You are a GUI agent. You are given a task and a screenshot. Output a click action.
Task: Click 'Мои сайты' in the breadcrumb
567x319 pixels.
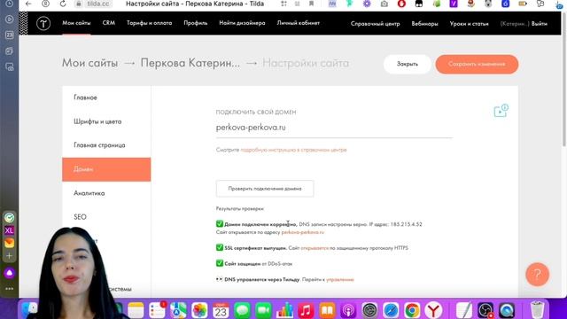(x=89, y=63)
